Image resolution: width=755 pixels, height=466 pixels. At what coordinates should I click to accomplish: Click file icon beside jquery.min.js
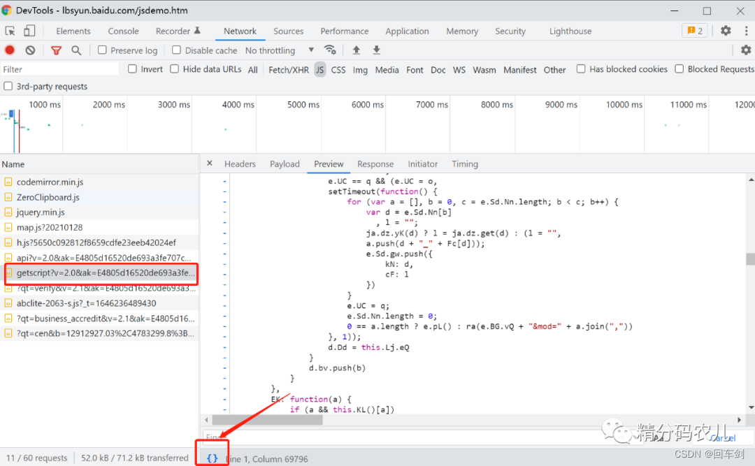(8, 212)
